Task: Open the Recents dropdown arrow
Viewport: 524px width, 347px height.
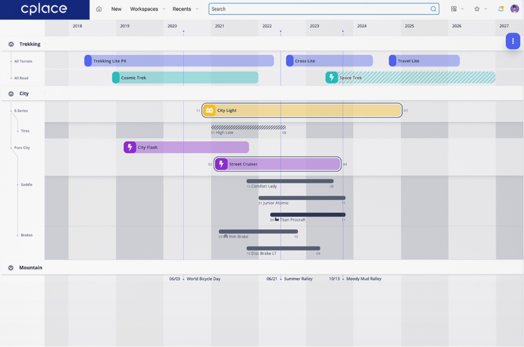Action: point(197,9)
